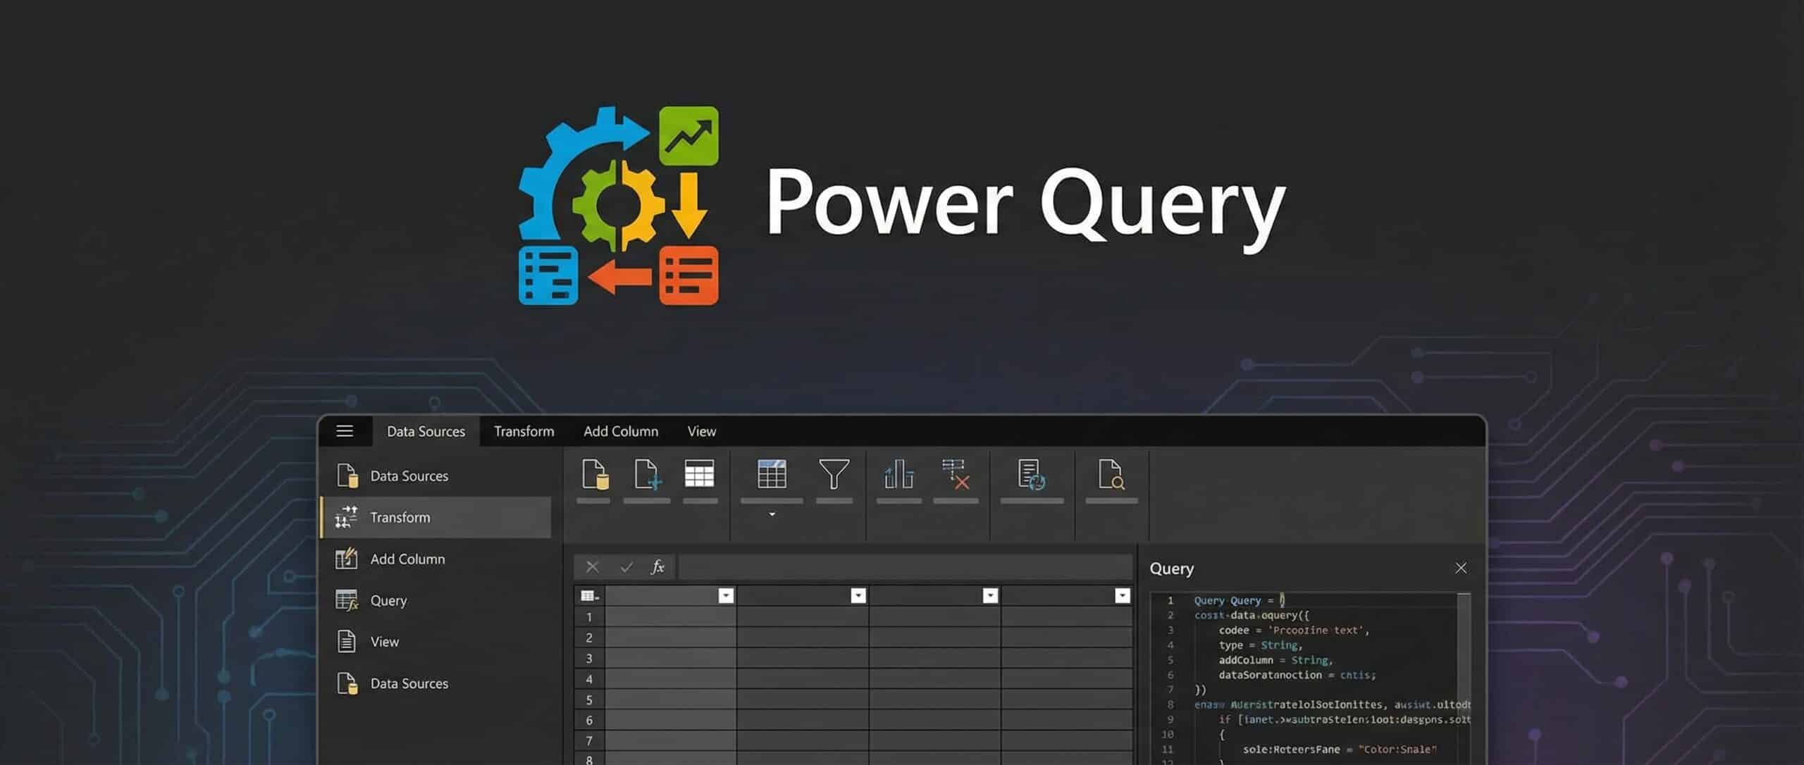Open the hamburger menu
Screen dimensions: 1804x765
(x=345, y=431)
